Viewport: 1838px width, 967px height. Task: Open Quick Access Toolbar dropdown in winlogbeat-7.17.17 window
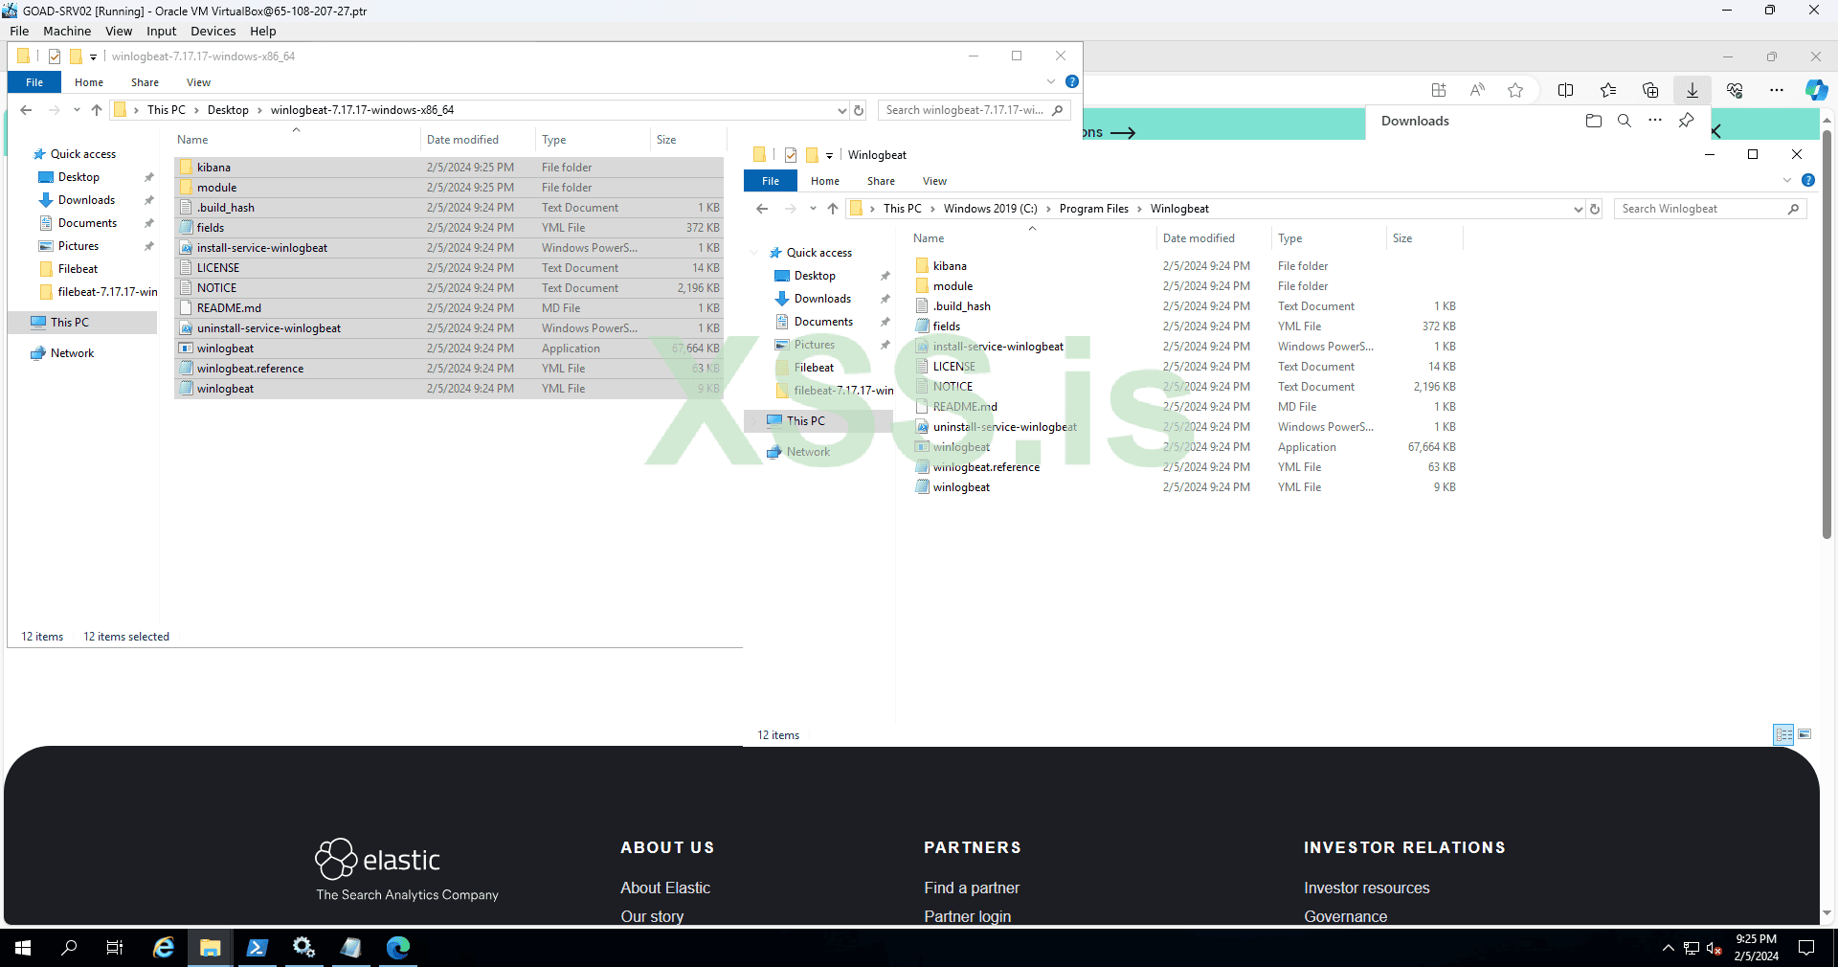tap(93, 56)
